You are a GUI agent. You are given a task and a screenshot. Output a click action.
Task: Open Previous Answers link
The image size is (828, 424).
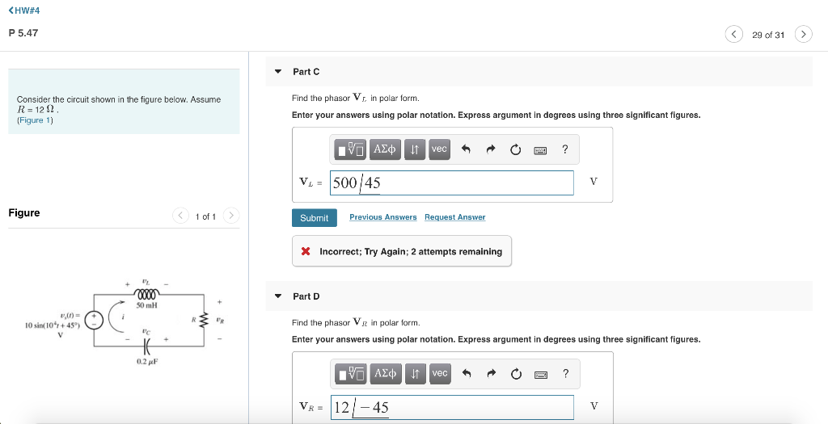pos(382,217)
